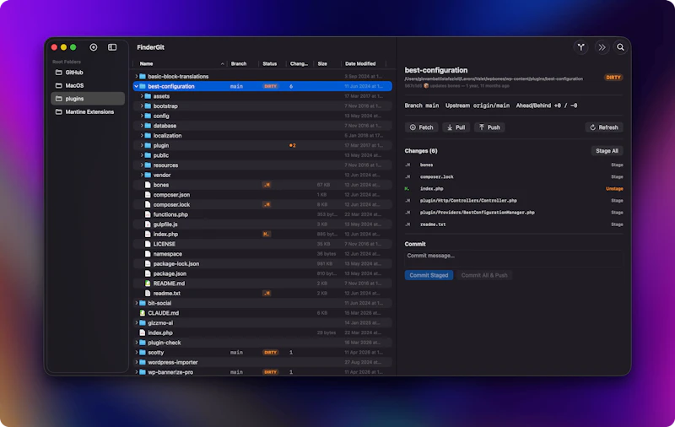The height and width of the screenshot is (427, 675).
Task: Click DIRTY status badge on scotty row
Action: [x=270, y=353]
